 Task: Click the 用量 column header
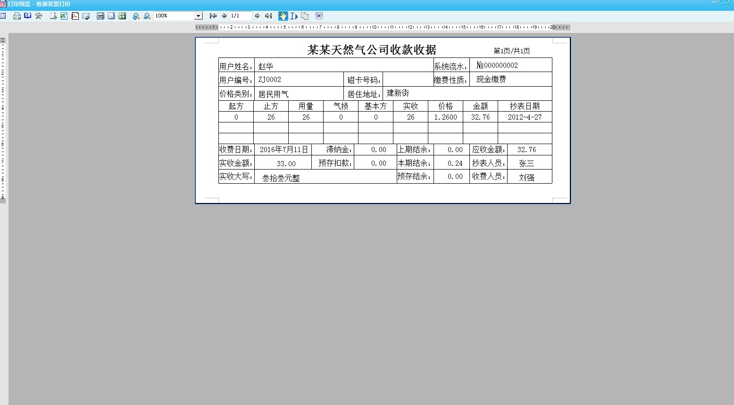click(x=306, y=106)
